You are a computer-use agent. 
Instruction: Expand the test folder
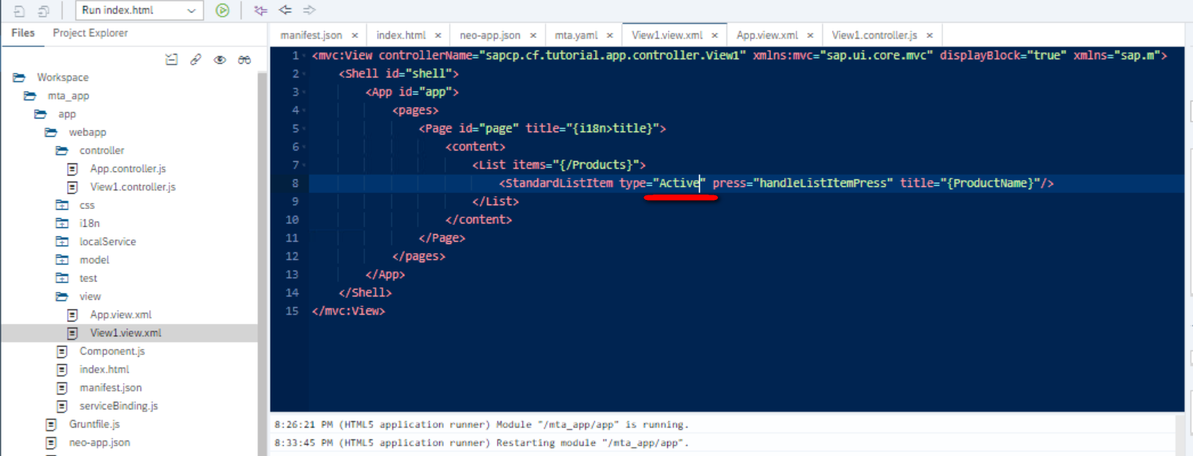pos(62,278)
